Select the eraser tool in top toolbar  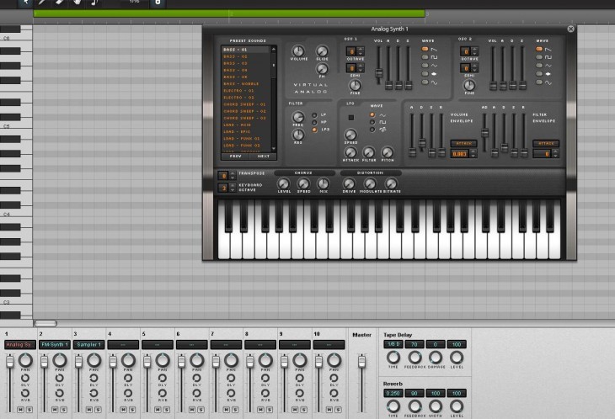coord(60,3)
